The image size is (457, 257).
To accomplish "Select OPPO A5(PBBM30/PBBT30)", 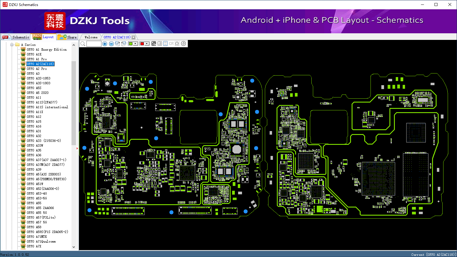I will (x=47, y=179).
